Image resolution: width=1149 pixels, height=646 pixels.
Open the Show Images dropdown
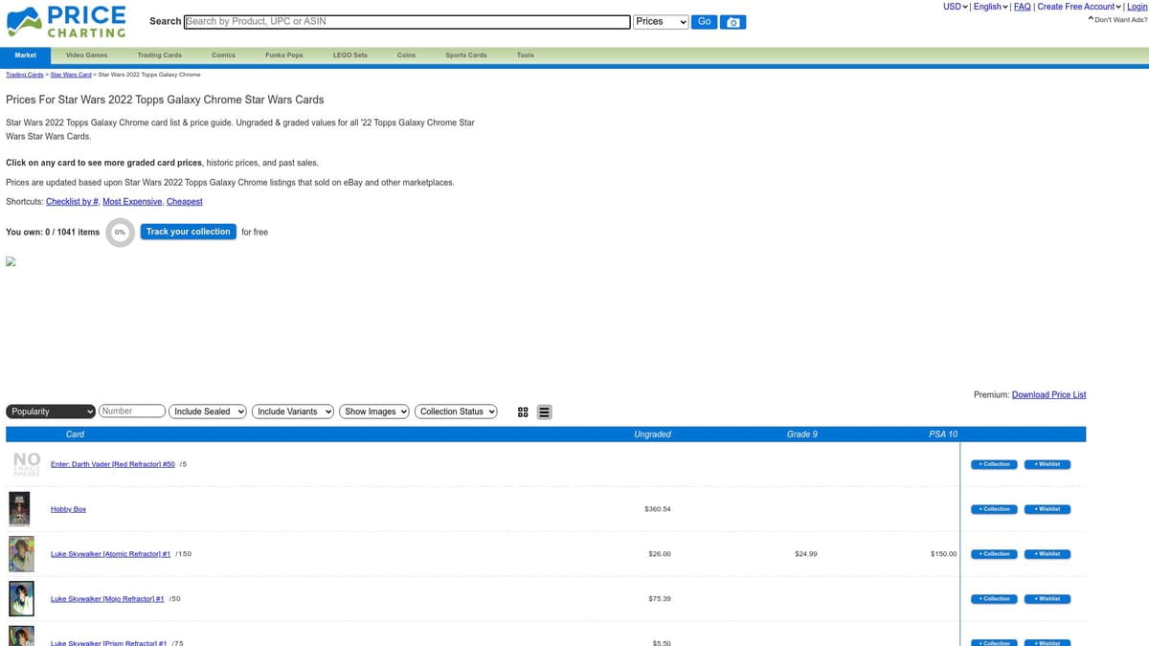374,412
